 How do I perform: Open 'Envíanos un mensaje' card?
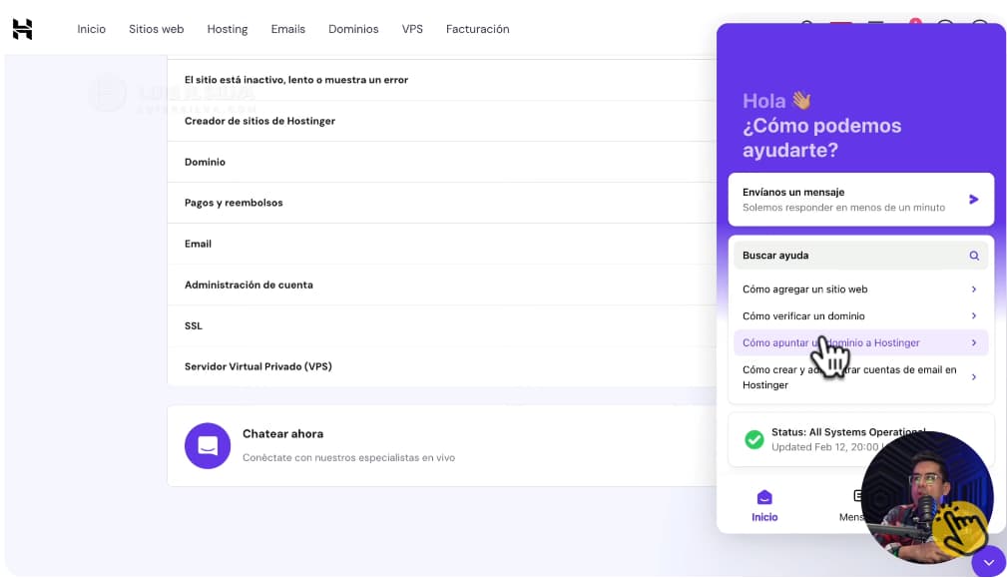[x=860, y=199]
